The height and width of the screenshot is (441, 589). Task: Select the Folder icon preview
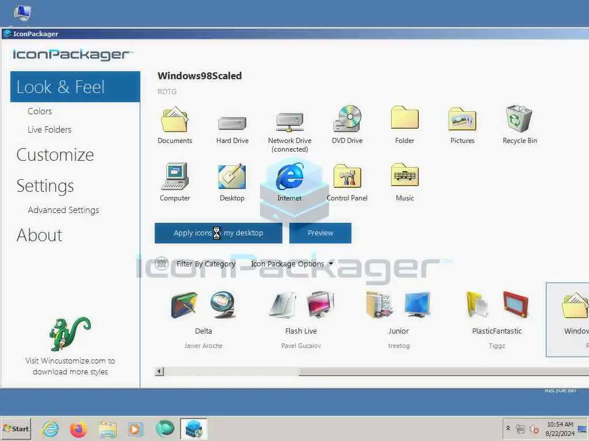[404, 117]
